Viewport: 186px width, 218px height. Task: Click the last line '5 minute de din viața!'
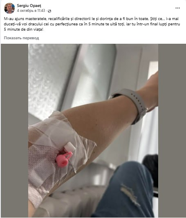pos(23,29)
